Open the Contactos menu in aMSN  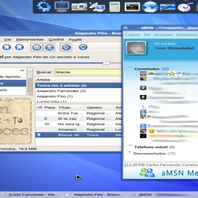[187, 35]
